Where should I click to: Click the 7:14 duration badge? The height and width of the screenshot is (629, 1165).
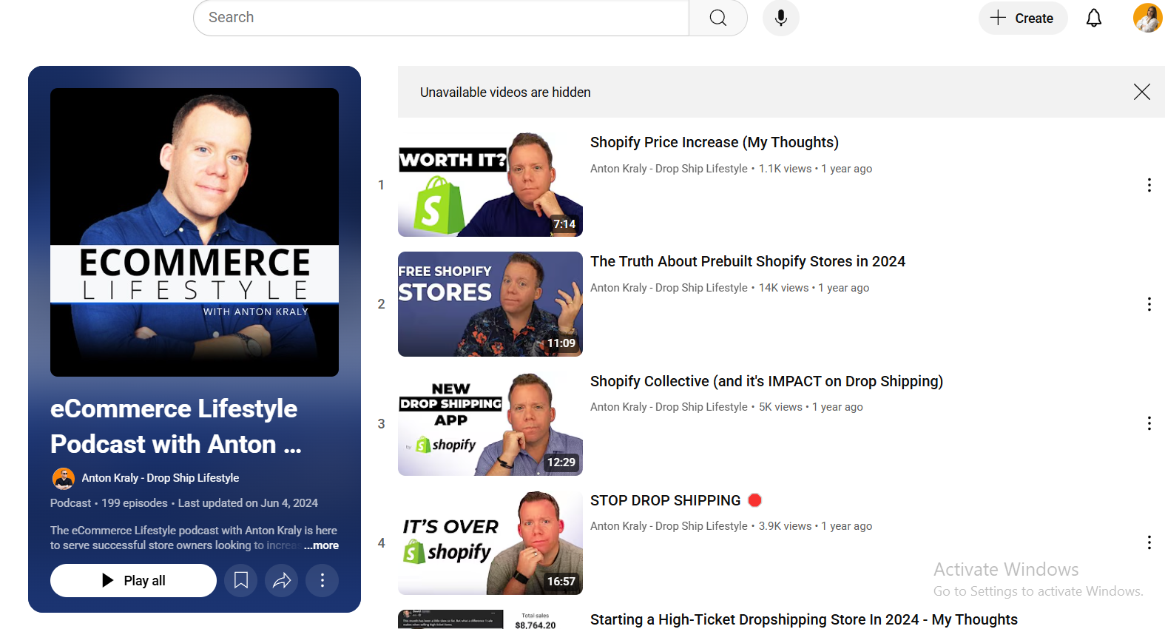coord(564,224)
